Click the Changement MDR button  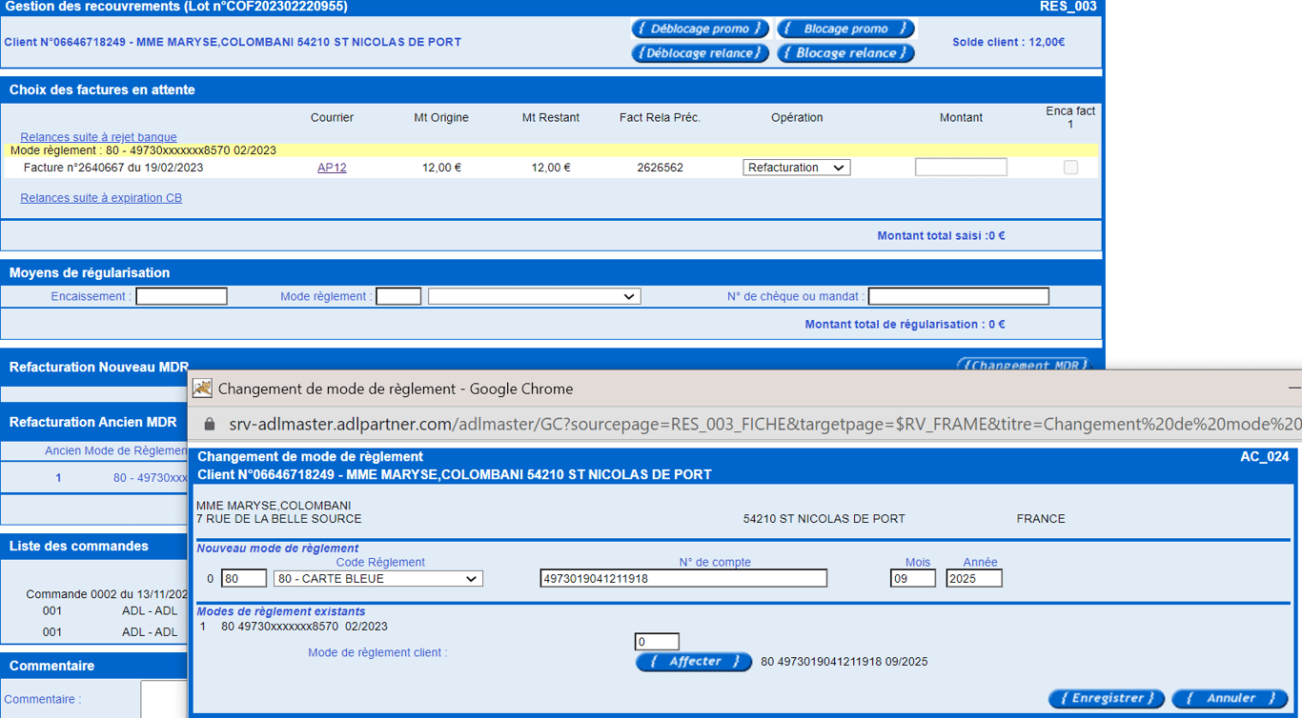point(1024,365)
